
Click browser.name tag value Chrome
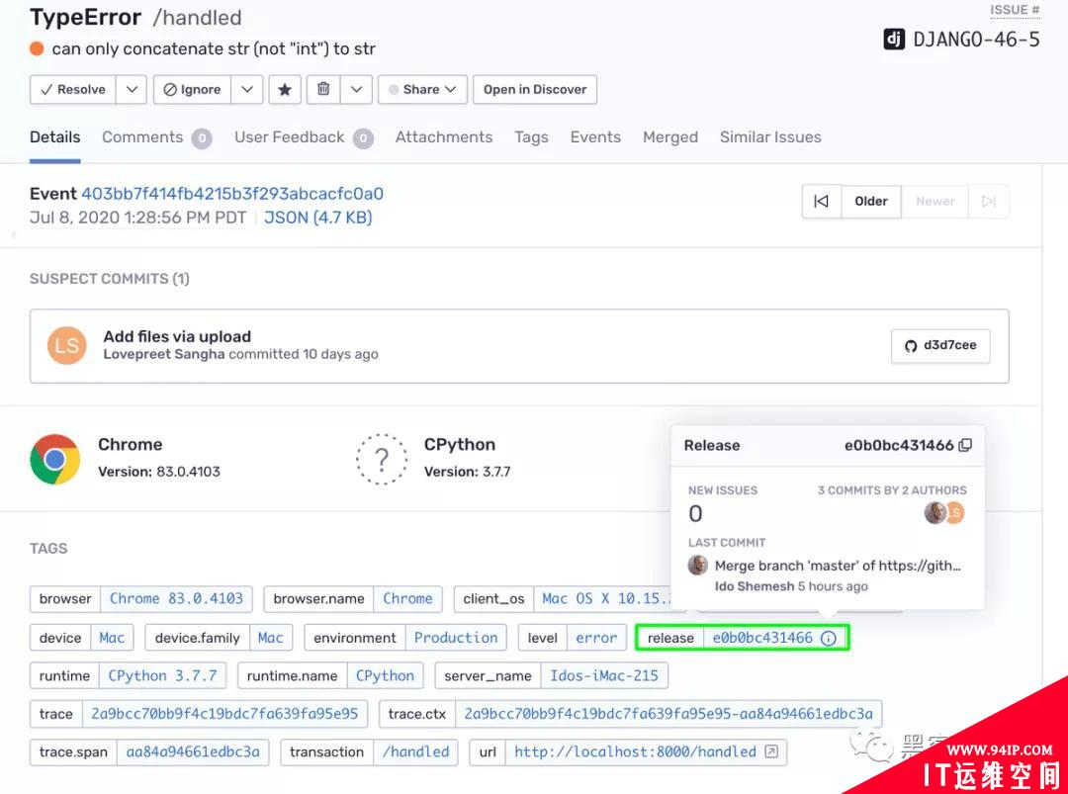(x=407, y=598)
